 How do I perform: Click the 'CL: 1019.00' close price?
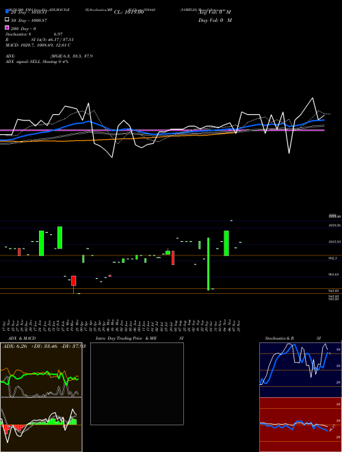(129, 12)
